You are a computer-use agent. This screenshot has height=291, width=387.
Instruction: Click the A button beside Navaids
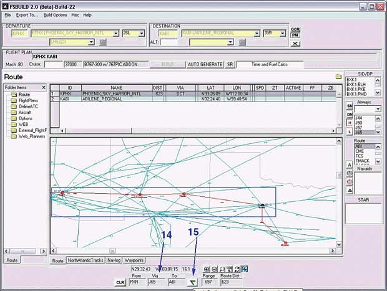350,165
